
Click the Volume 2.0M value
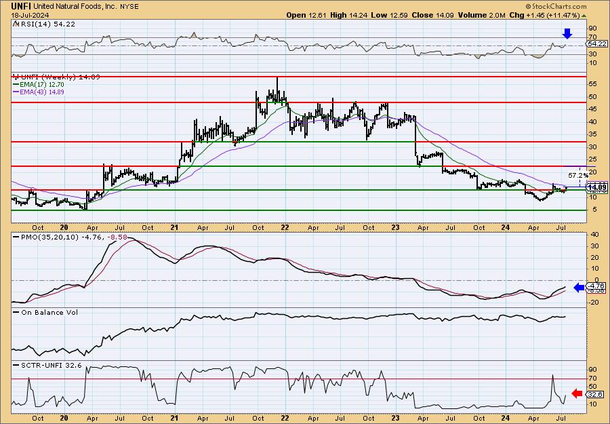pyautogui.click(x=481, y=15)
